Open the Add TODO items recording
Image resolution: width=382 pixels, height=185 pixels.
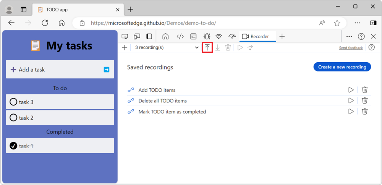click(157, 90)
